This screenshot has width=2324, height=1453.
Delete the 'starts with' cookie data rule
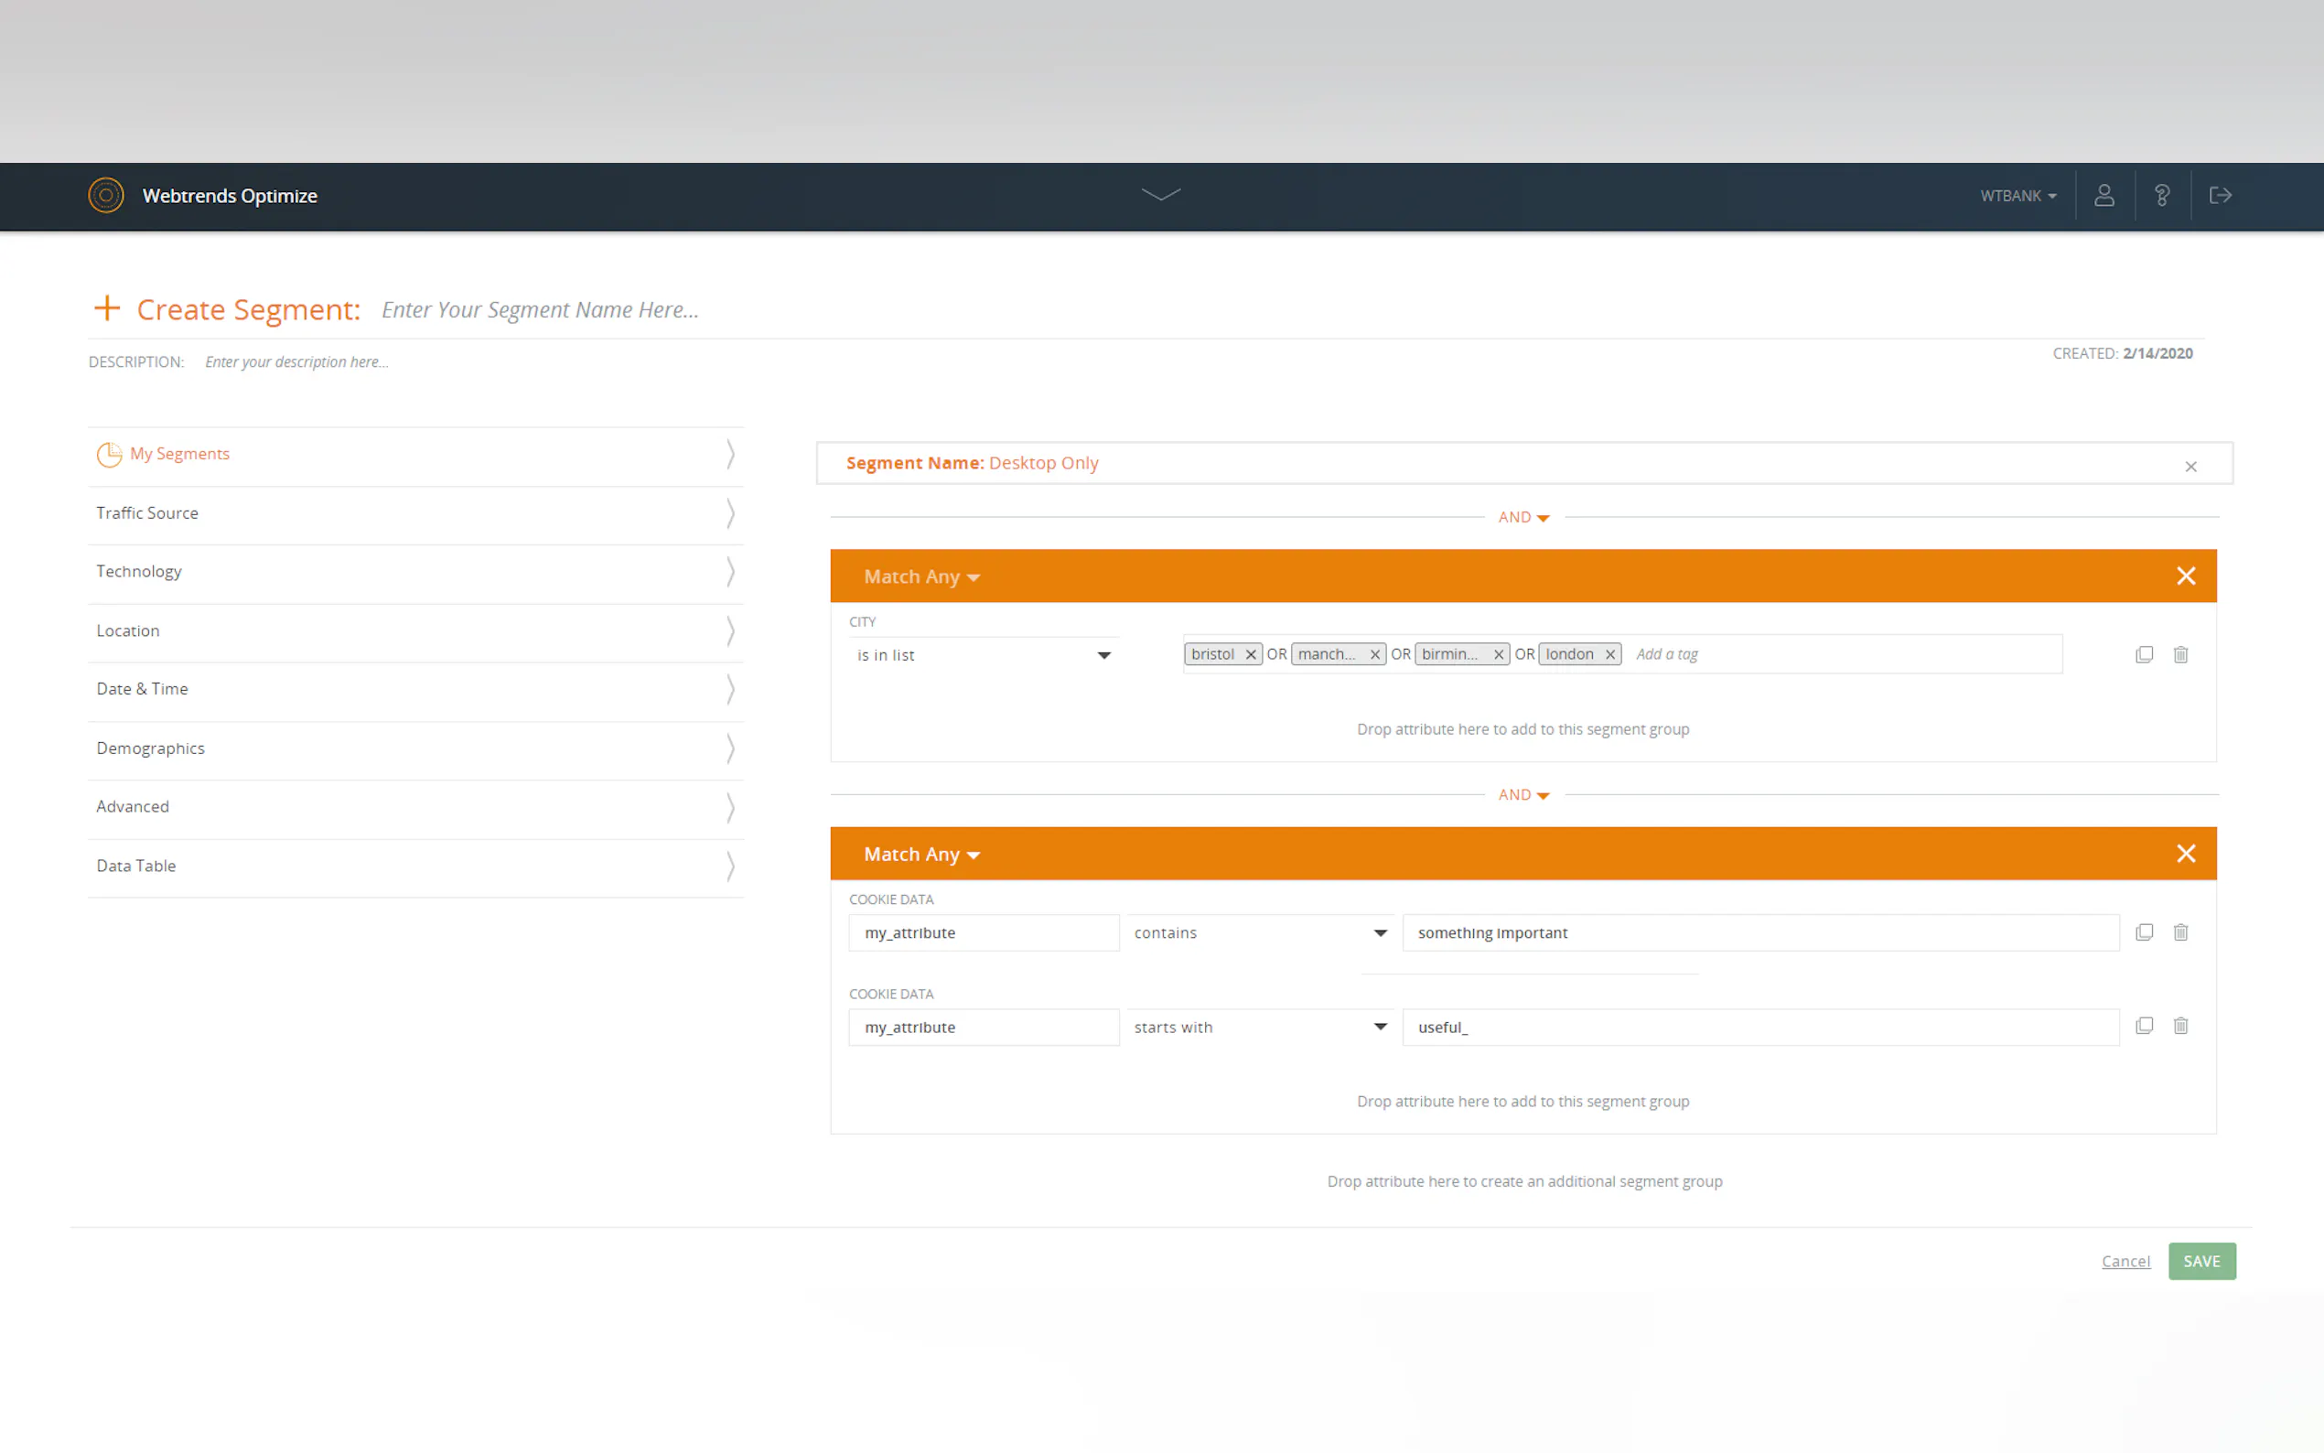point(2179,1026)
